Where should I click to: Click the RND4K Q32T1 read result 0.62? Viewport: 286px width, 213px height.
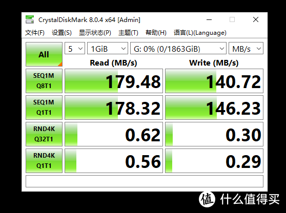114,134
